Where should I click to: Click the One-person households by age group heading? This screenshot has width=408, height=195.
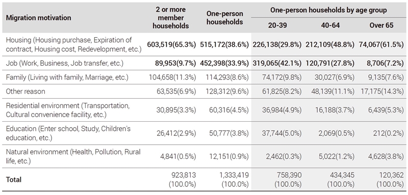coord(328,10)
